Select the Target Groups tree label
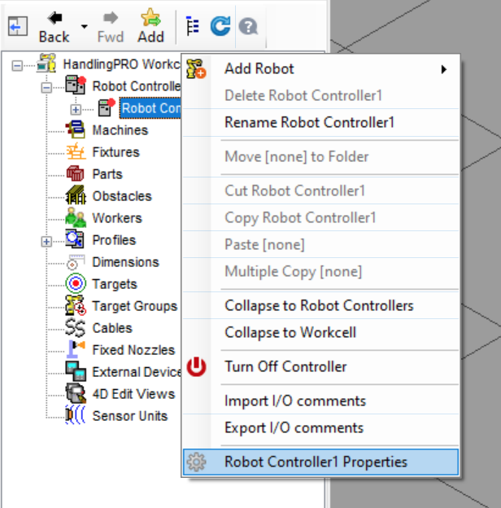Screen dimensions: 501x508 [x=135, y=306]
